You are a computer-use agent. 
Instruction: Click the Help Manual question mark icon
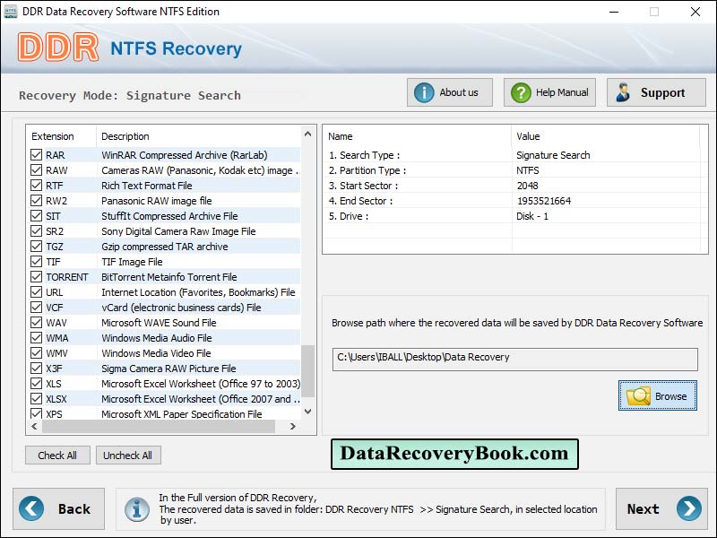(521, 91)
